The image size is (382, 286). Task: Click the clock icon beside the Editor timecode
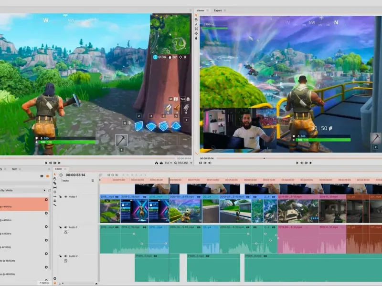(61, 175)
